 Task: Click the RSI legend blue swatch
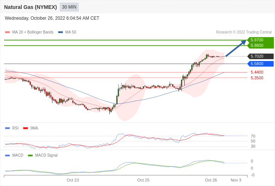(7, 128)
